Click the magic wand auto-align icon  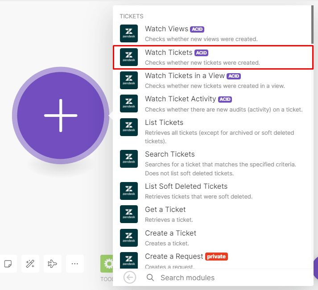tap(30, 264)
